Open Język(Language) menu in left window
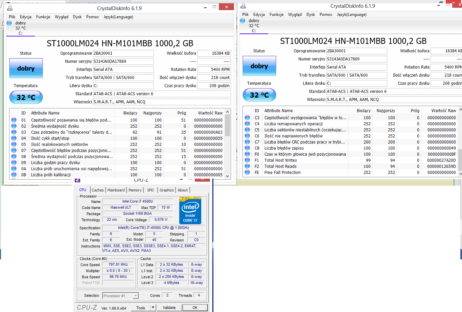The height and width of the screenshot is (312, 462). point(118,17)
